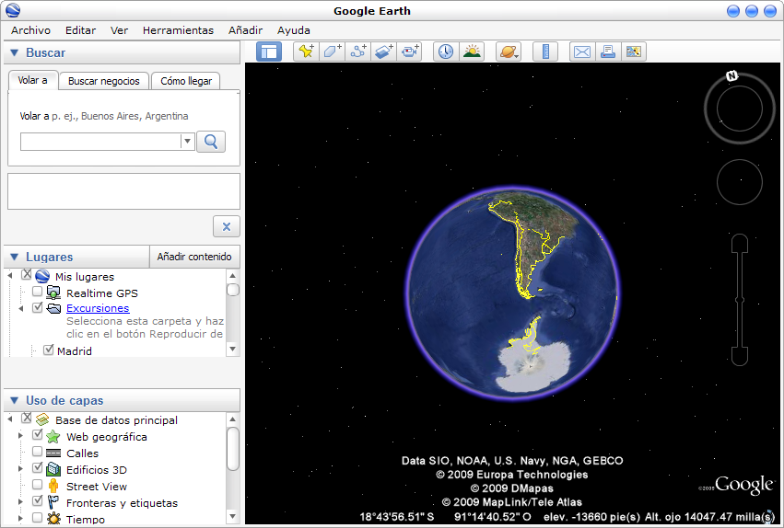Collapse the Buscar panel
Image resolution: width=784 pixels, height=528 pixels.
coord(14,53)
